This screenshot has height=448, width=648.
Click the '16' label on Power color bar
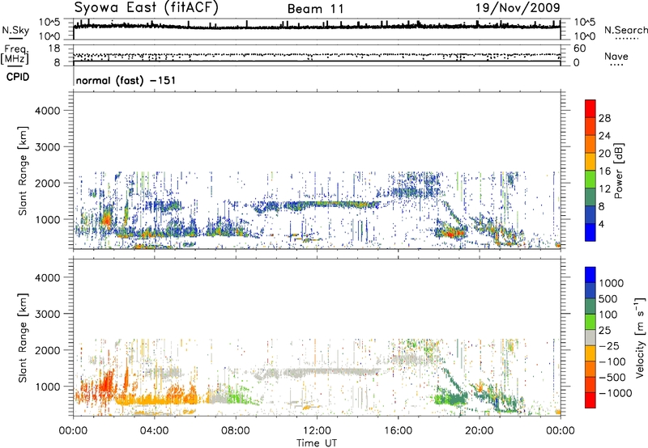tap(604, 171)
